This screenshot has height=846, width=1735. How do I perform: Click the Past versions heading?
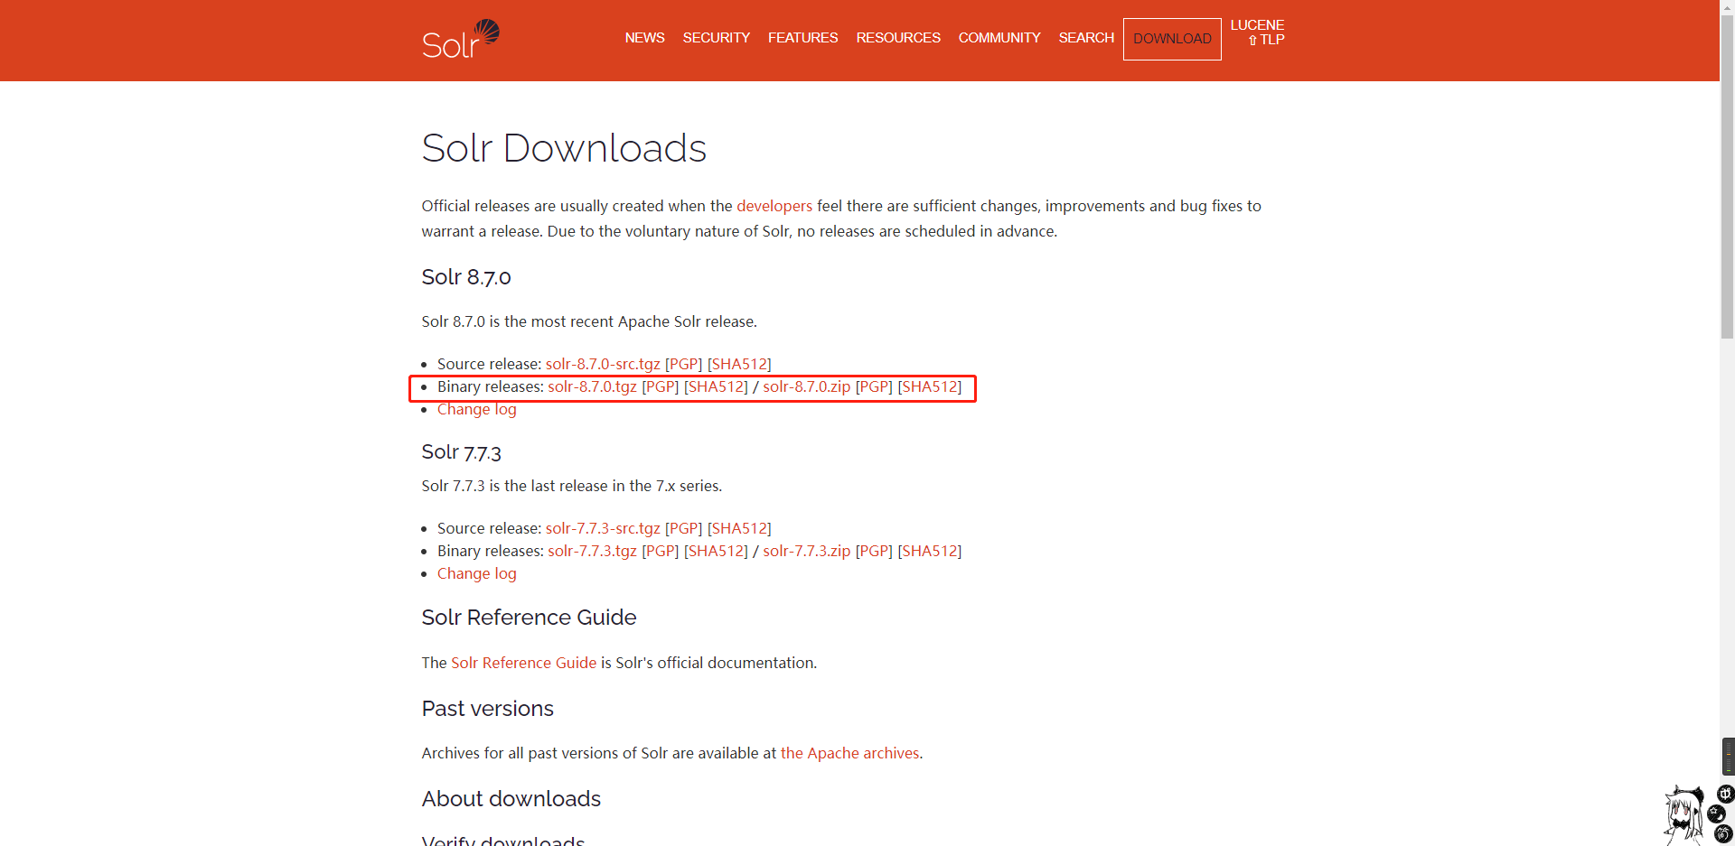(x=487, y=709)
